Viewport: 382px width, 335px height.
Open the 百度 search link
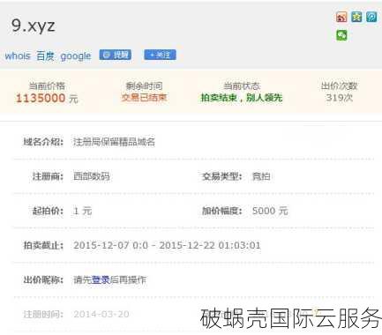(x=45, y=56)
